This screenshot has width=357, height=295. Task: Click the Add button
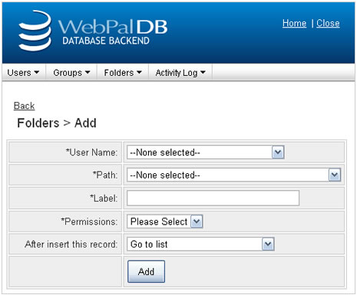[146, 271]
